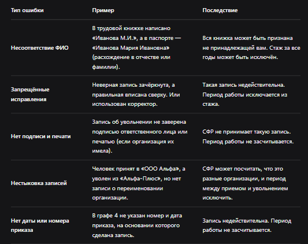
Task: Click consequence 'СФР не принимает такую запись'
Action: pos(248,136)
